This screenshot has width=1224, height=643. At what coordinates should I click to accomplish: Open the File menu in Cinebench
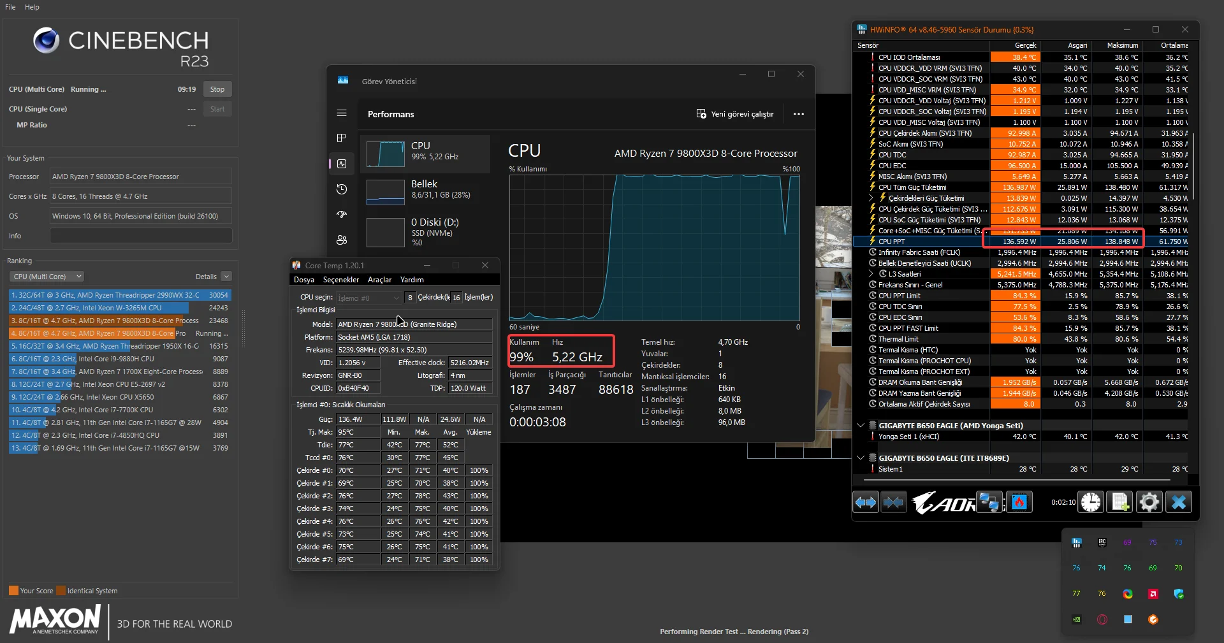coord(10,7)
